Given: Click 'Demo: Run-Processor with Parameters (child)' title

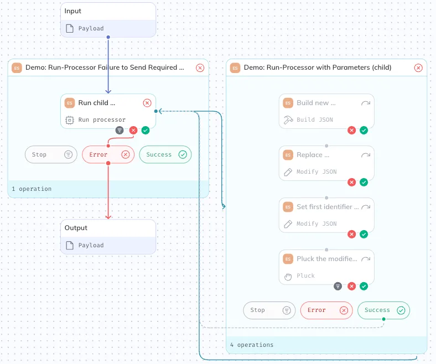Looking at the screenshot, I should pos(318,67).
